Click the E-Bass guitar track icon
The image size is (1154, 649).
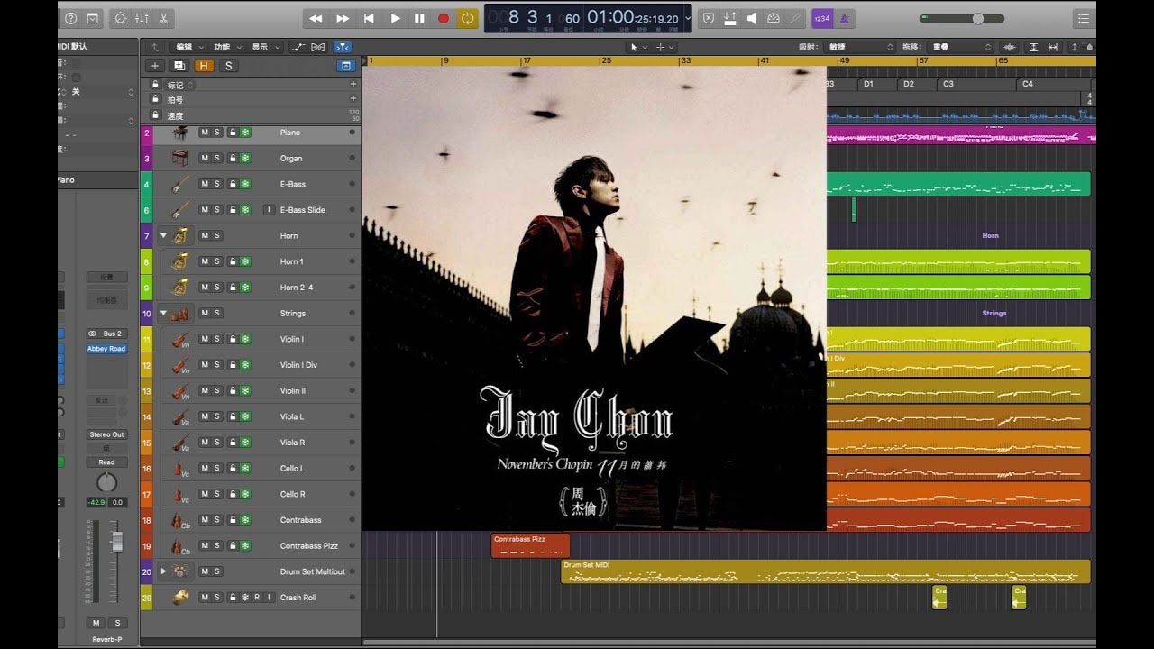[x=180, y=184]
